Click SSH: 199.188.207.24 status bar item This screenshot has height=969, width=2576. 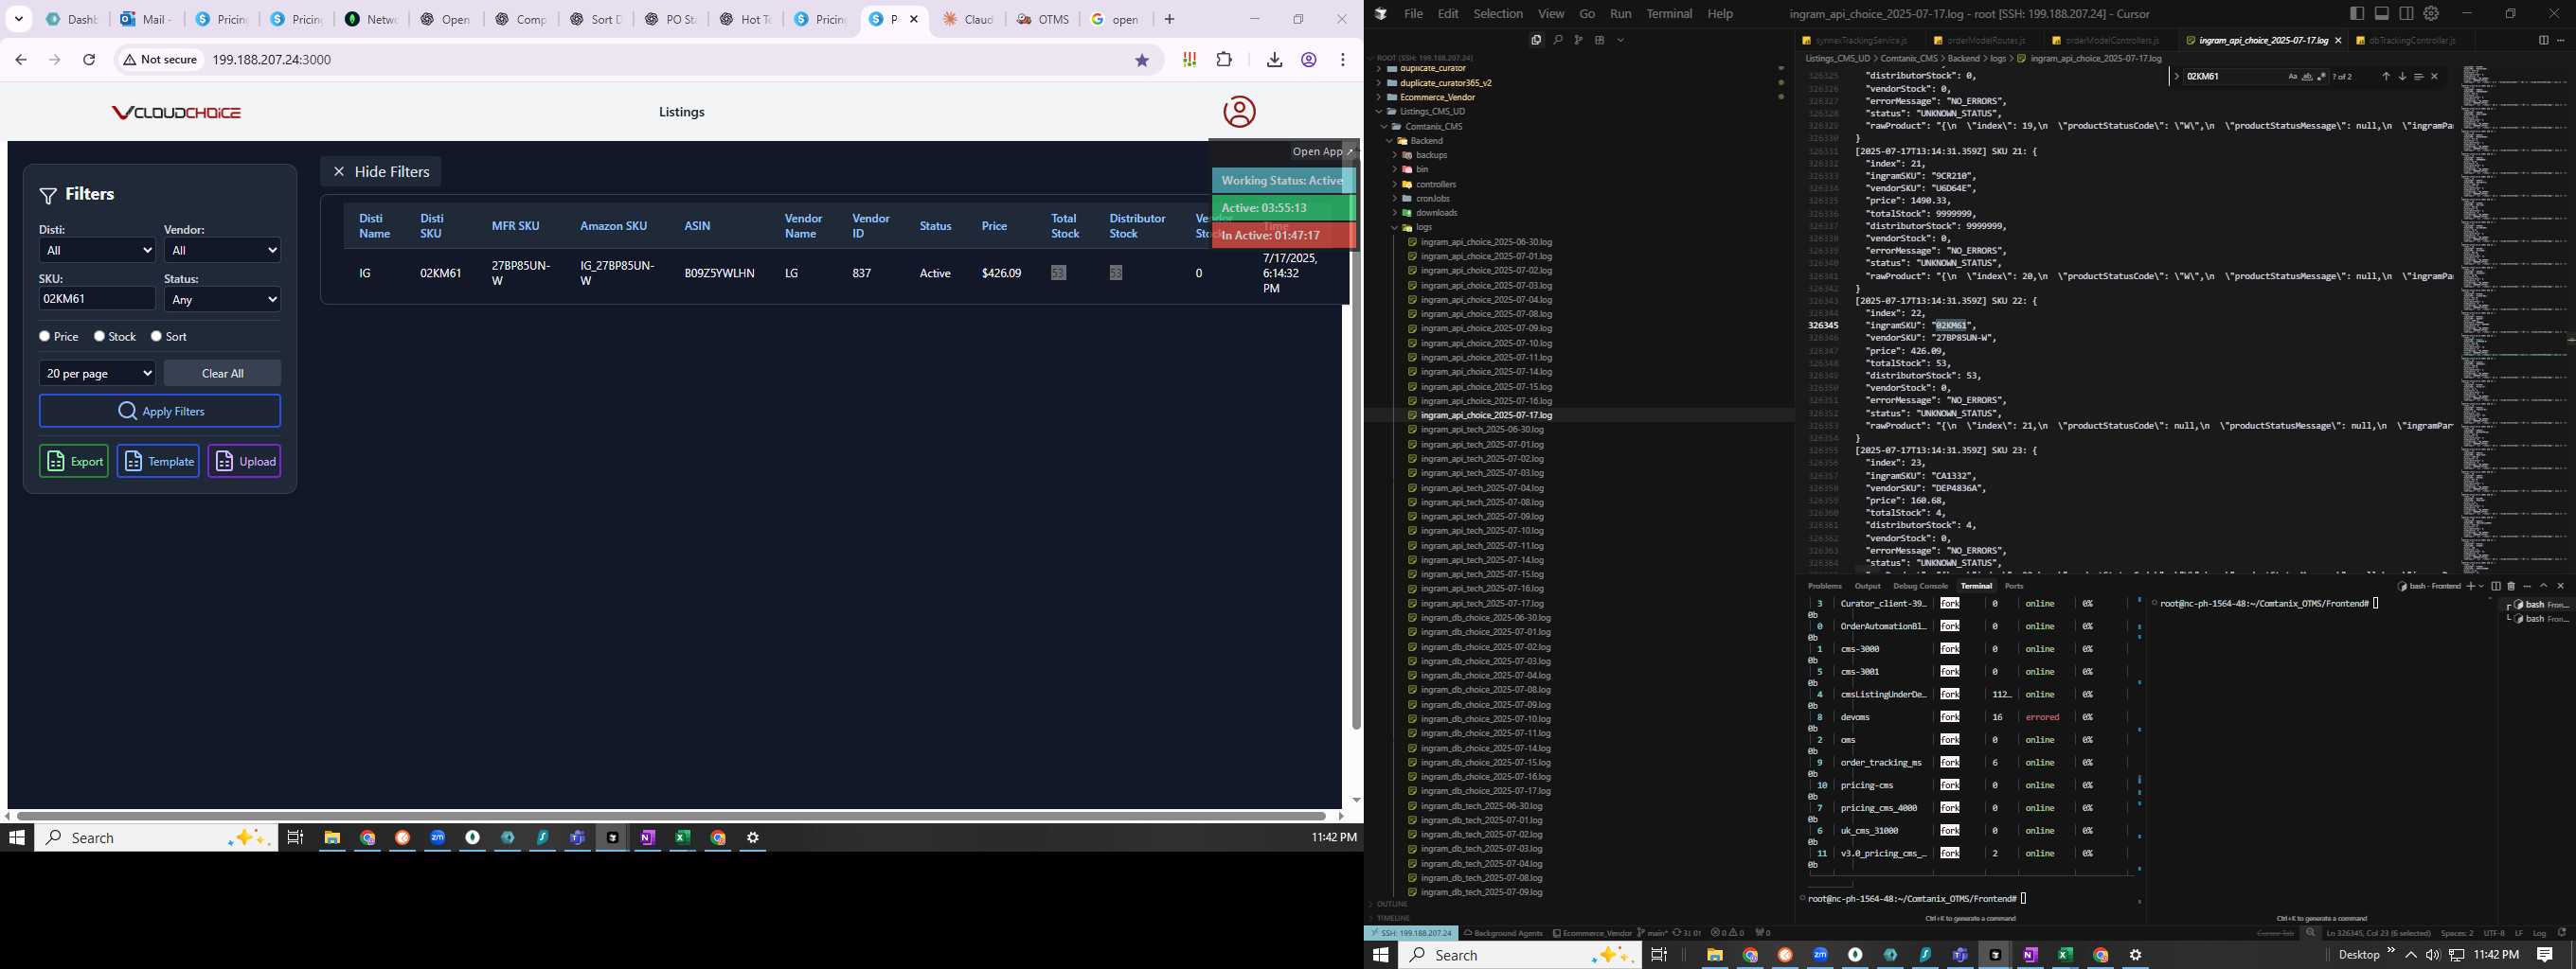point(1411,933)
